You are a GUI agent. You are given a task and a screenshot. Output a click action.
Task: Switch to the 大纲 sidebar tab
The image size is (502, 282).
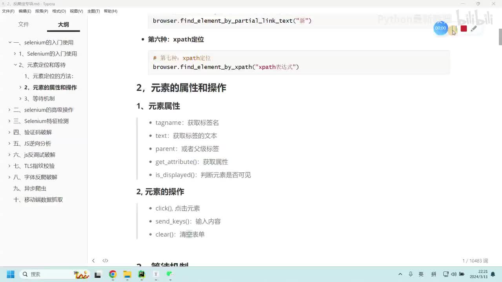tap(64, 24)
